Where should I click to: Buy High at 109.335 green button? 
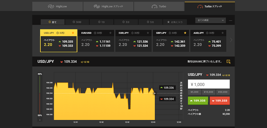point(198,101)
